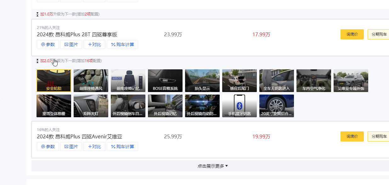Open 图片 for 四驱Avenir艾维亚

pos(71,147)
